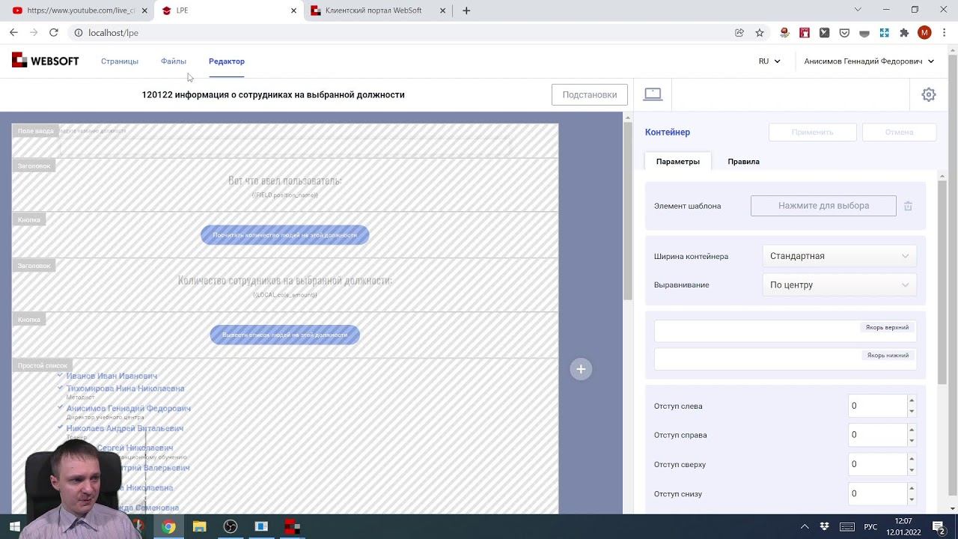Viewport: 958px width, 539px height.
Task: Go back in the browser
Action: 13,33
